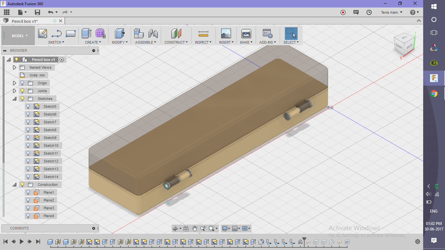
Task: Toggle visibility of Plane1
Action: coord(28,192)
